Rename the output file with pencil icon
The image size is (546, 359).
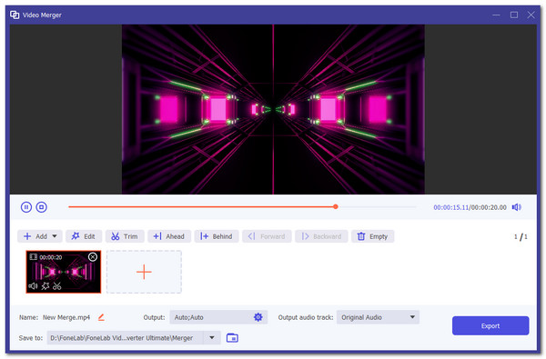(101, 317)
